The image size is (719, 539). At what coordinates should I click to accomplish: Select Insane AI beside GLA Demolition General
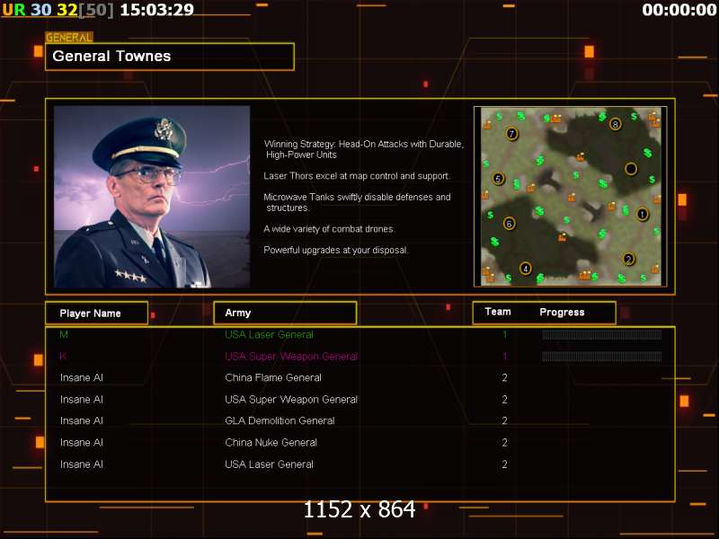(x=82, y=420)
